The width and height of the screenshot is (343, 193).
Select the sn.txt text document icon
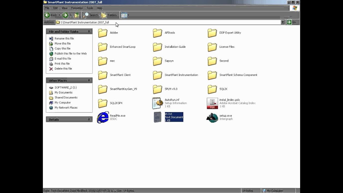tap(158, 117)
